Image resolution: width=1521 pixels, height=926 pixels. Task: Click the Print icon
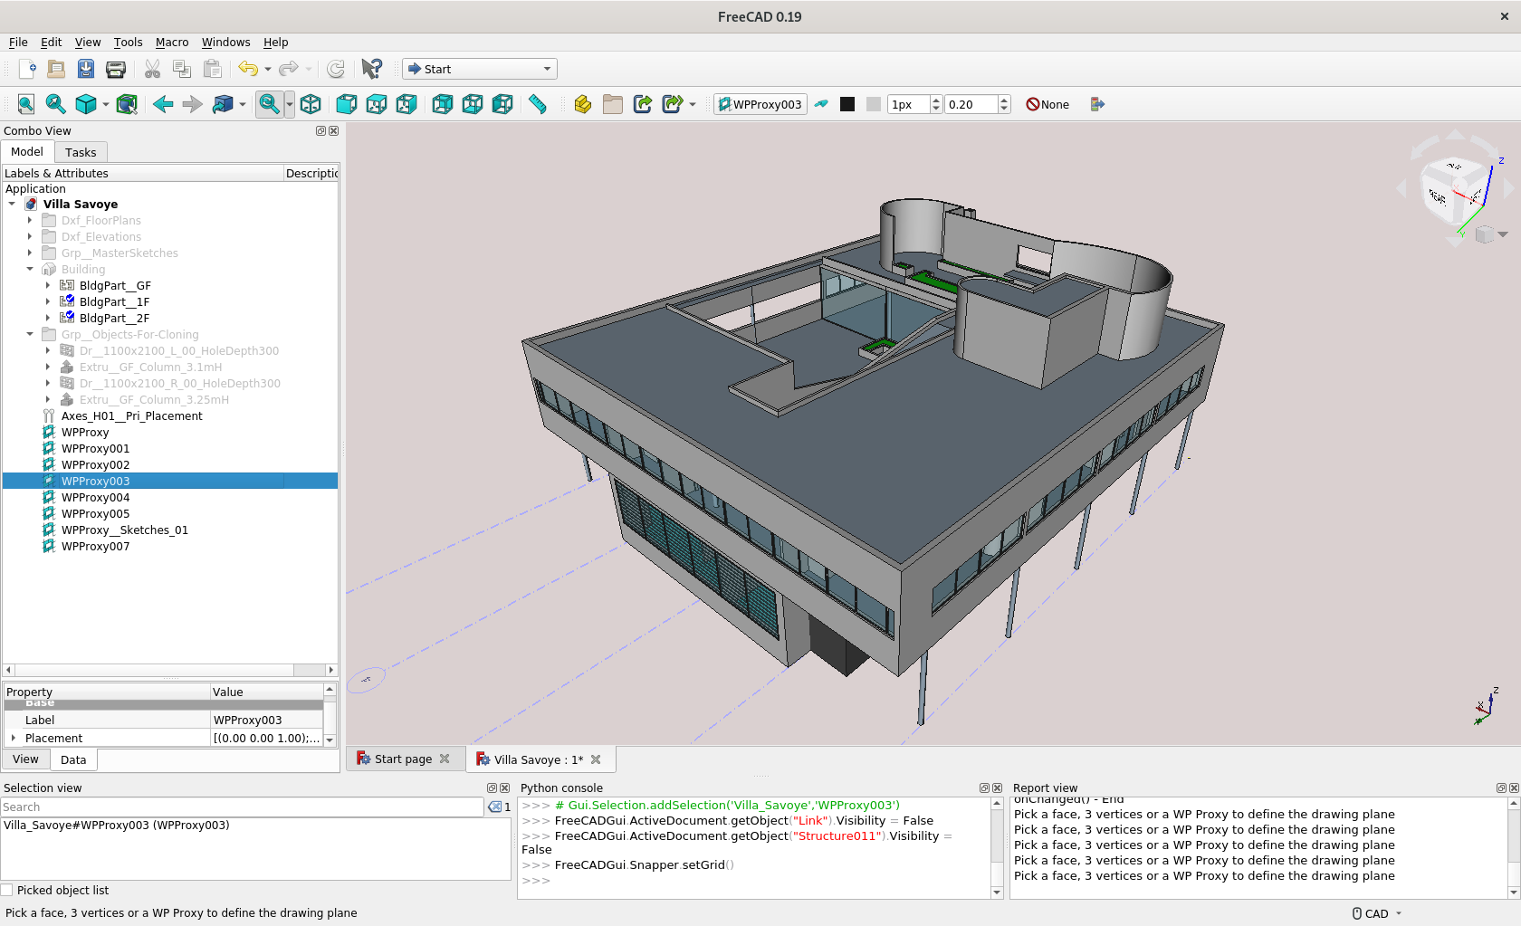[x=116, y=69]
